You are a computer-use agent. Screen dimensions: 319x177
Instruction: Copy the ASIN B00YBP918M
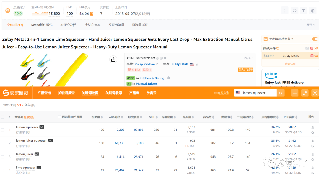(x=157, y=58)
